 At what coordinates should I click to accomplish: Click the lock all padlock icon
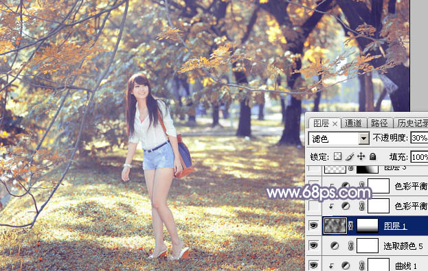pos(372,156)
